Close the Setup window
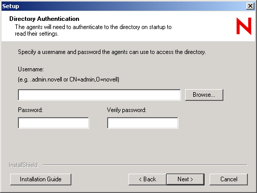Image resolution: width=257 pixels, height=193 pixels. point(250,6)
